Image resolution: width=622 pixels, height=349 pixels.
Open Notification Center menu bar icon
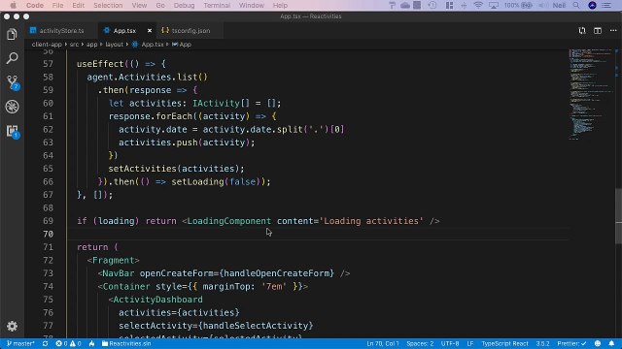coord(606,5)
